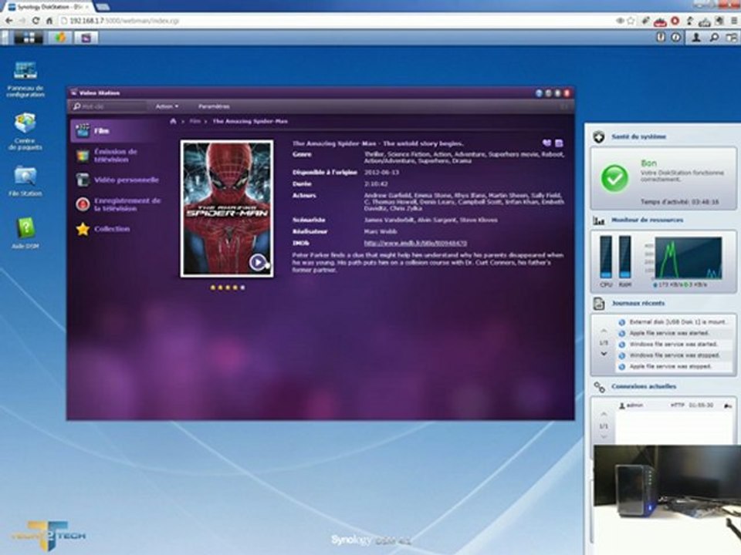The image size is (741, 555).
Task: Open the Action dropdown menu
Action: [167, 106]
